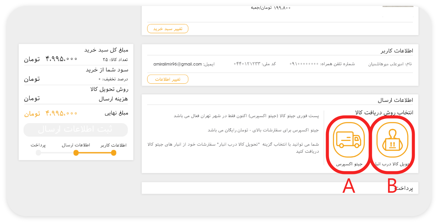Jump to the gray پرداخت step dot
This screenshot has height=224, width=438.
click(x=38, y=153)
